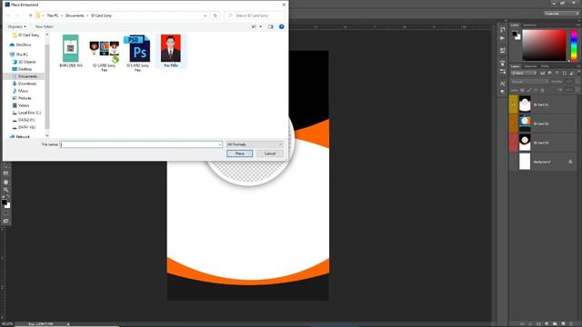Select OneDrive in the navigation tree
This screenshot has height=327, width=582.
tap(24, 45)
